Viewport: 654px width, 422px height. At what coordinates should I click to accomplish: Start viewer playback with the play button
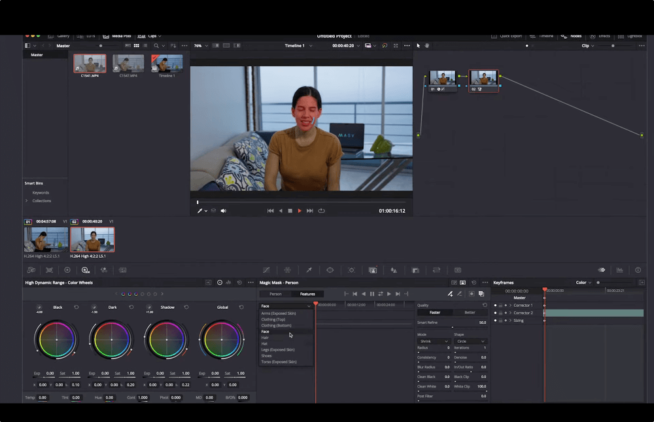(x=300, y=211)
